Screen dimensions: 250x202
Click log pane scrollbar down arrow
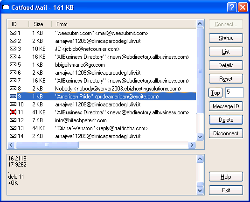200,190
